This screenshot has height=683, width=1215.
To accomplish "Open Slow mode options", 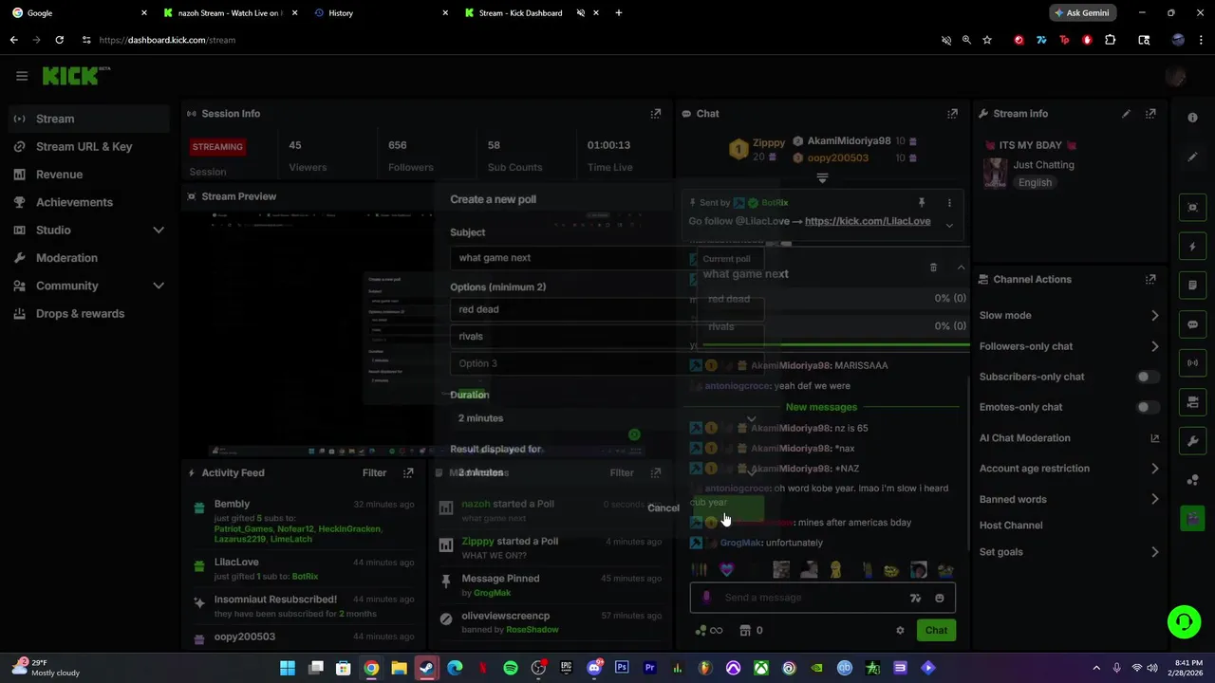I will pos(1069,316).
